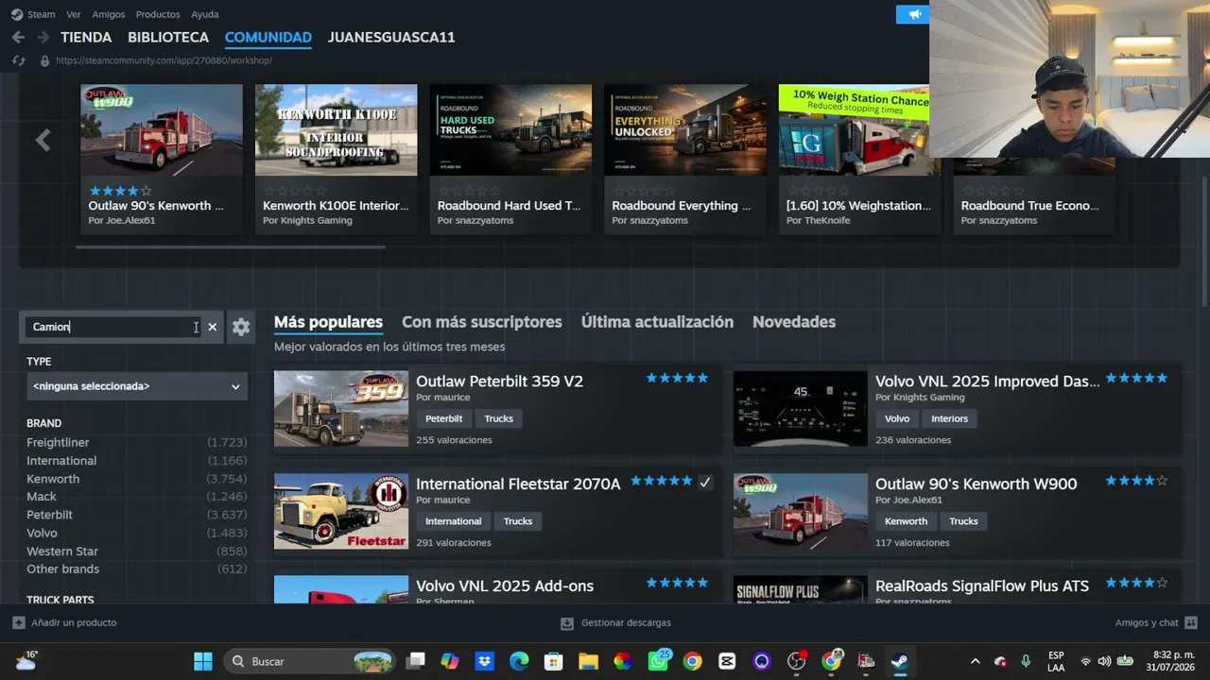Open workshop search options gear icon
This screenshot has height=680, width=1210.
(241, 327)
